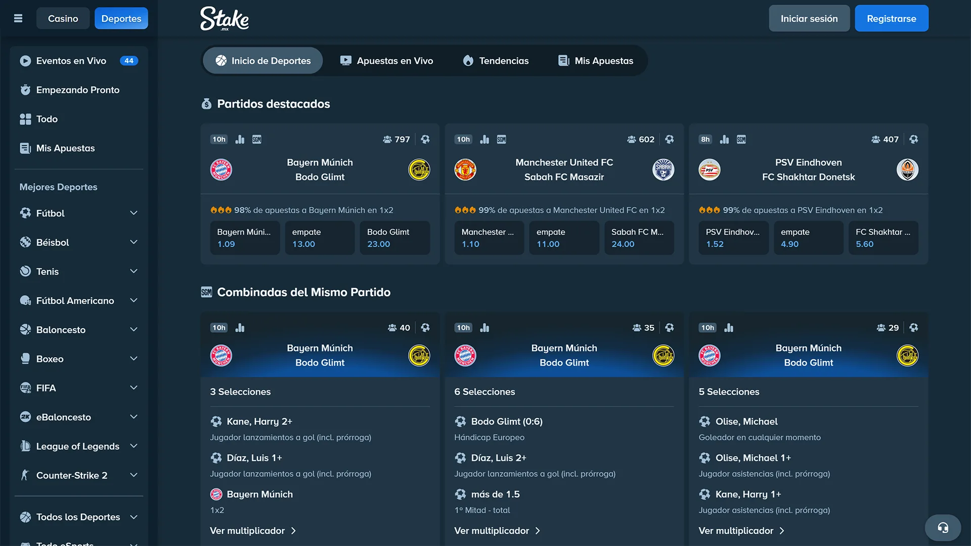Open Ver multiplicador on 6 Selecciones card
Image resolution: width=971 pixels, height=546 pixels.
click(497, 531)
